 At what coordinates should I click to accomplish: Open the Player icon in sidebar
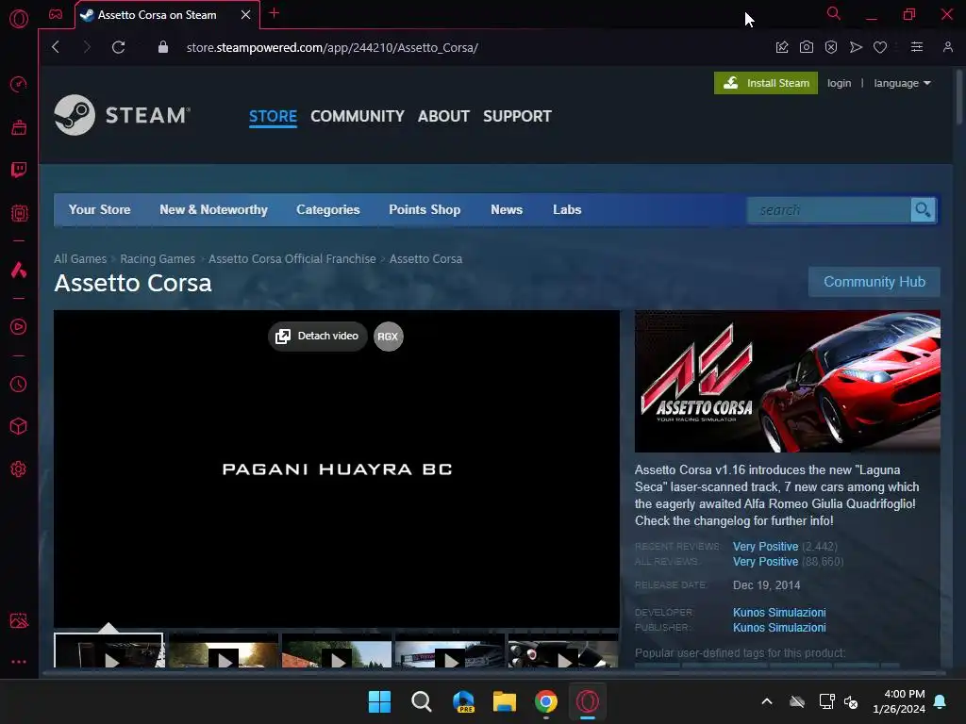point(19,326)
